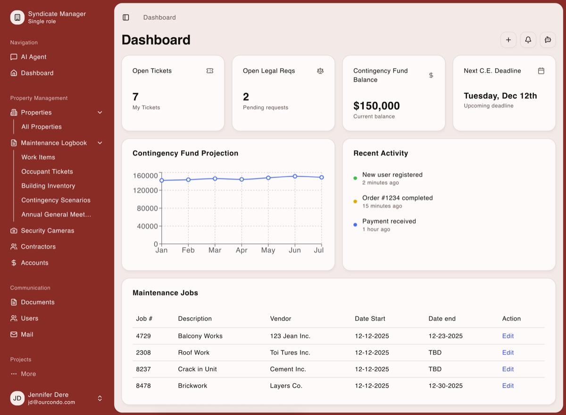The image size is (566, 415).
Task: Click the Maintenance Logbook document icon
Action: (14, 143)
